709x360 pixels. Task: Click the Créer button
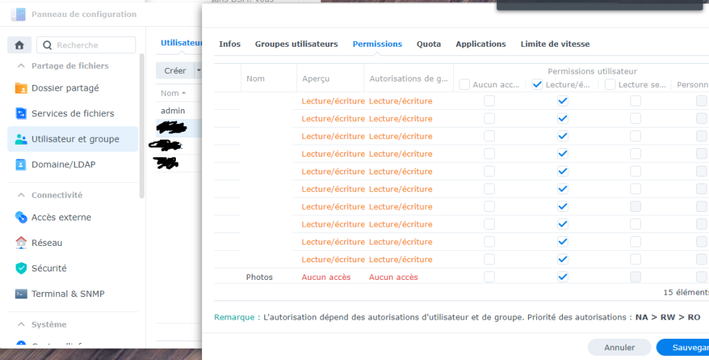175,70
